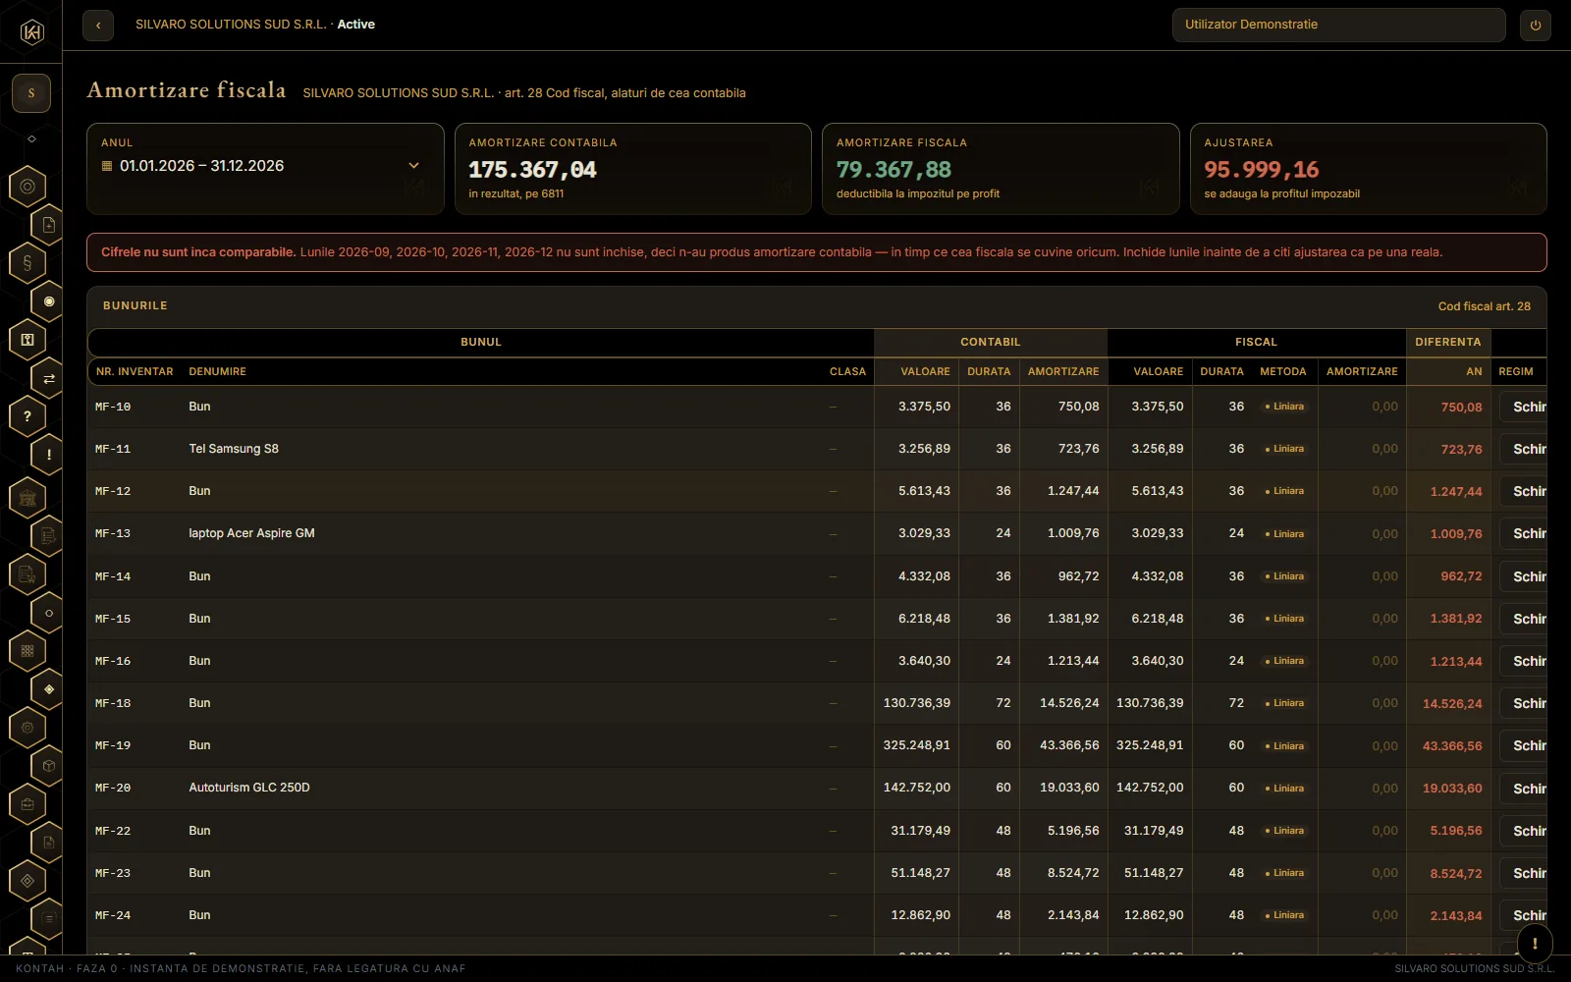Open the invoice cart document hexagon
1571x982 pixels.
[x=27, y=574]
